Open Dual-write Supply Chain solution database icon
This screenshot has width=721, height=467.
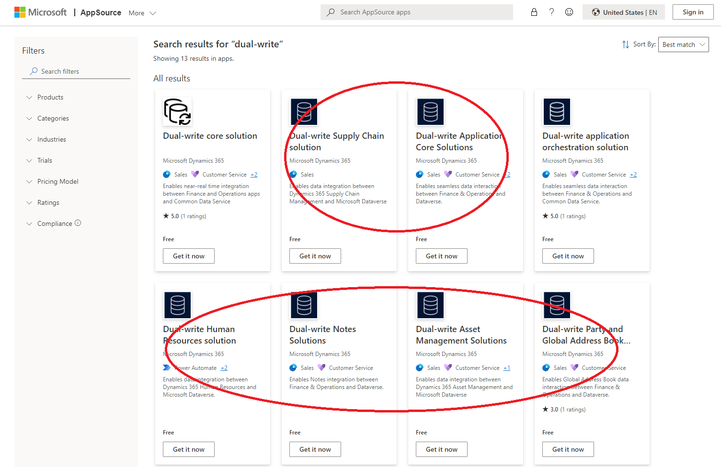304,111
